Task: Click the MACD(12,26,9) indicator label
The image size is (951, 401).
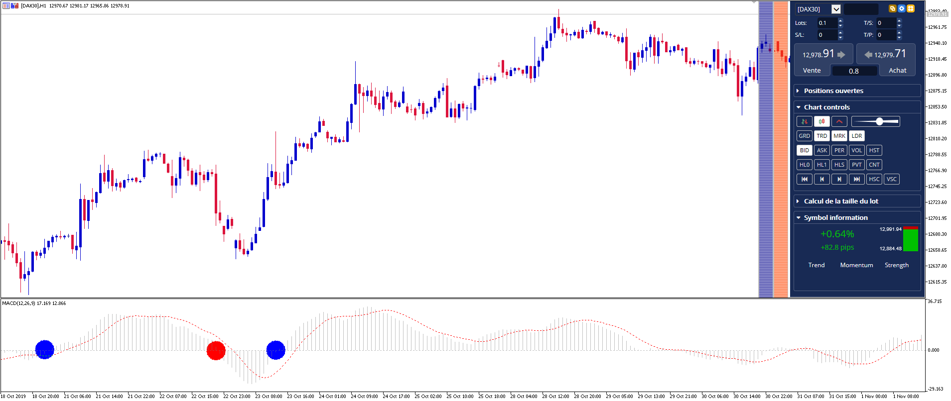Action: click(18, 303)
